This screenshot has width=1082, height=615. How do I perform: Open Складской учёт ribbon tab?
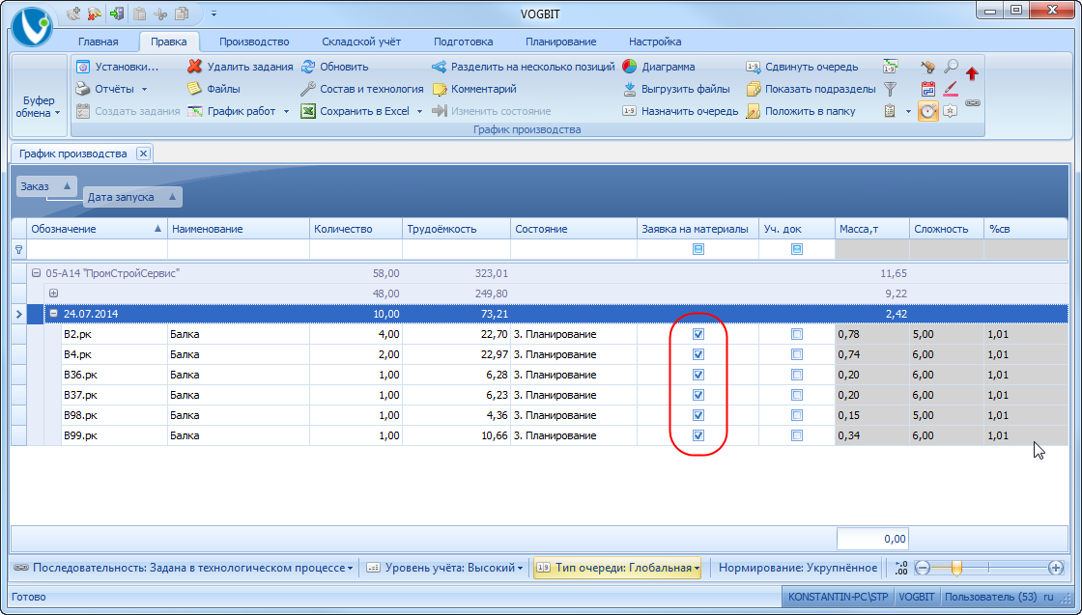pyautogui.click(x=361, y=42)
